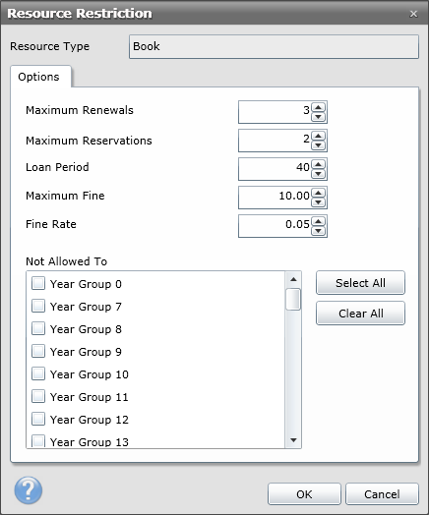Increase Maximum Renewals with up arrow

pos(318,107)
